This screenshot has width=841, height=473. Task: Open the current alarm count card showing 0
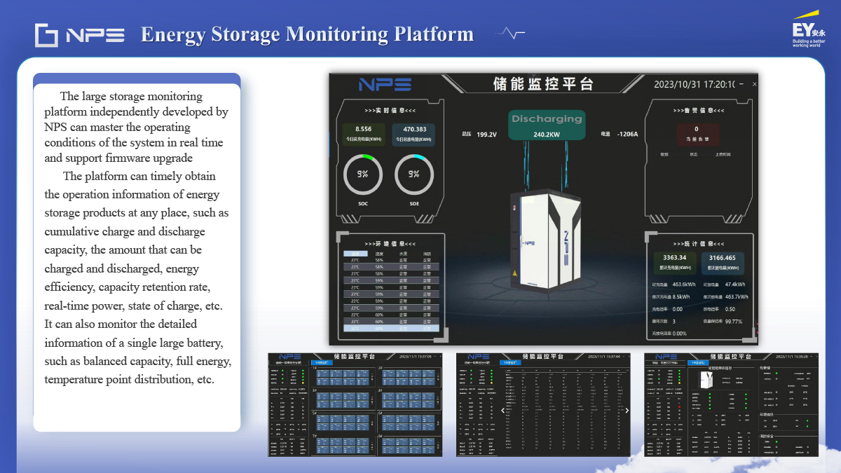pyautogui.click(x=697, y=134)
